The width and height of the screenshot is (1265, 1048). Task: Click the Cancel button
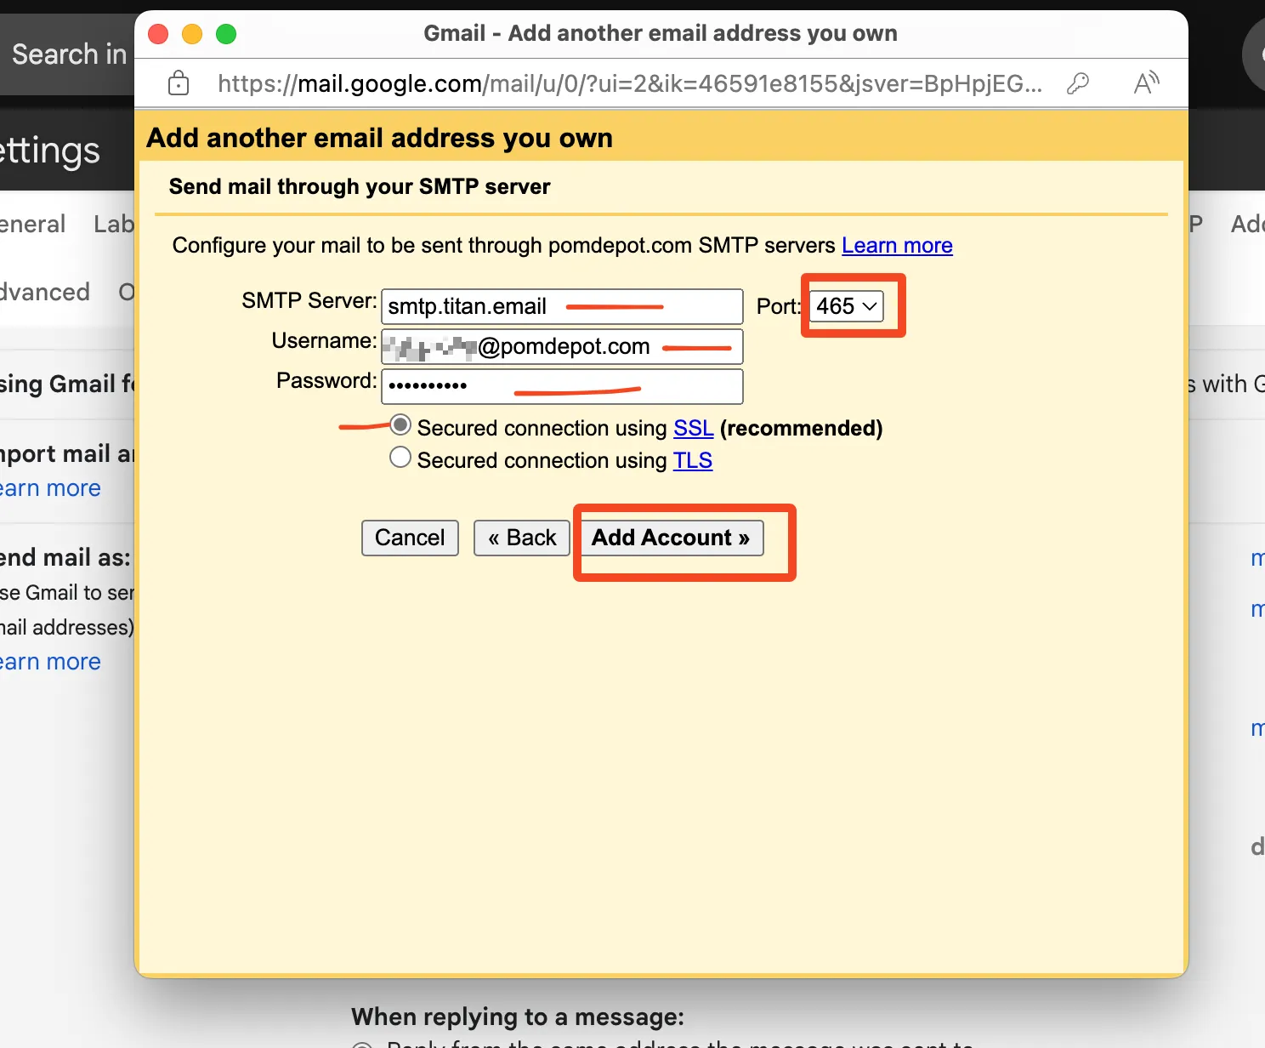[410, 538]
